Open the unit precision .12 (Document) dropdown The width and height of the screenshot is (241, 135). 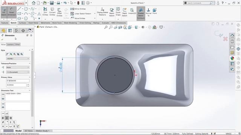coord(18,72)
